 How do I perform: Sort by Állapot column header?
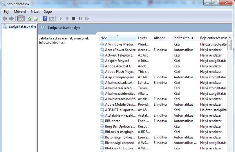click(162, 38)
